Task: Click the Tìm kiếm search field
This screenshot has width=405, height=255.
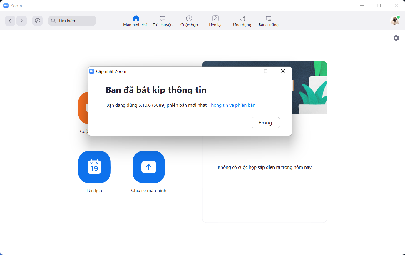Action: tap(72, 21)
